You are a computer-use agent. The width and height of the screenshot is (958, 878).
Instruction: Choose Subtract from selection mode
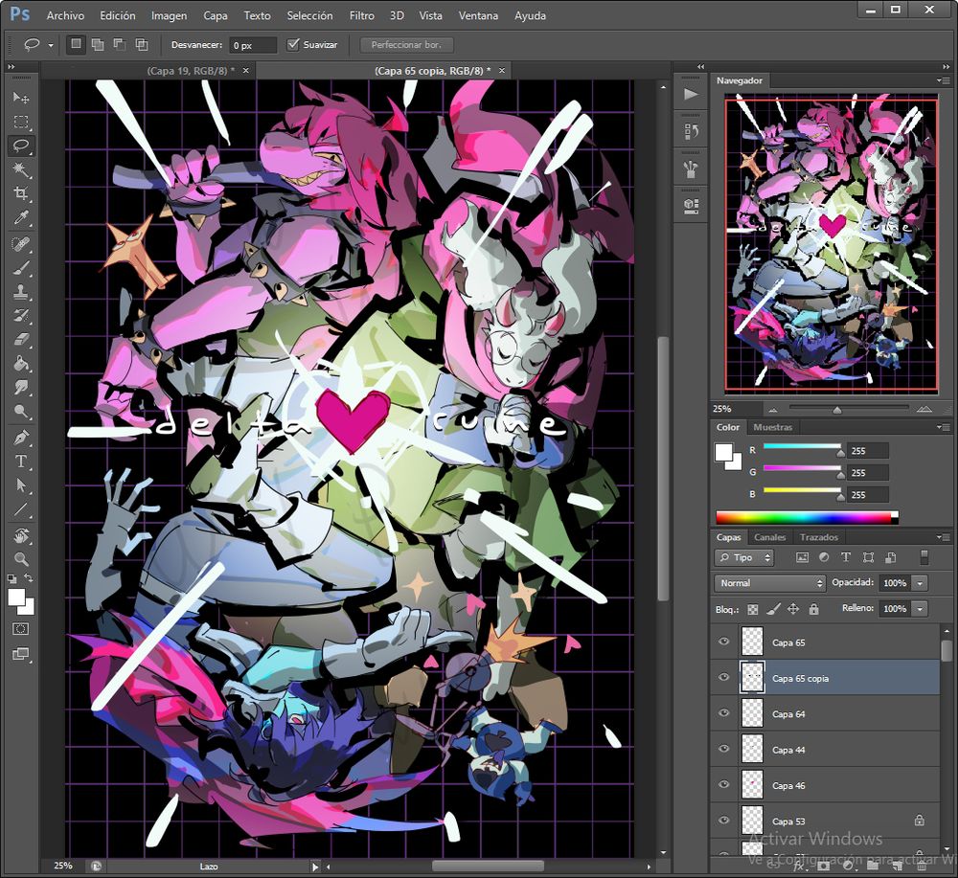120,44
